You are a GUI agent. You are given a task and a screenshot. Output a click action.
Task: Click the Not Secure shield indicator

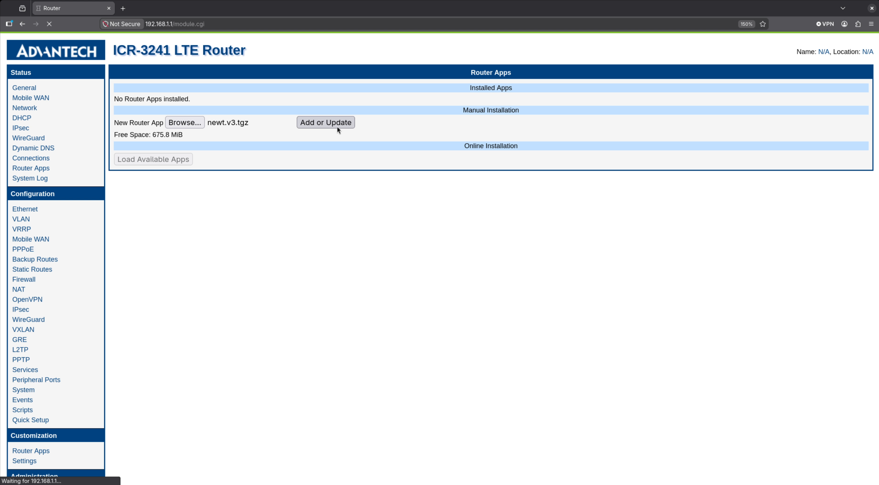pyautogui.click(x=122, y=24)
